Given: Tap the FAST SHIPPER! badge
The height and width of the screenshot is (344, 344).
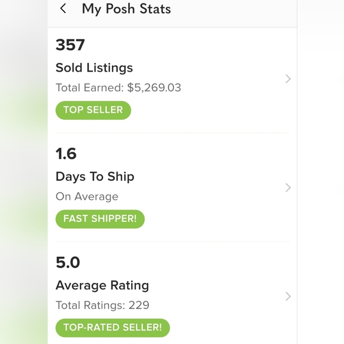Looking at the screenshot, I should [x=100, y=219].
